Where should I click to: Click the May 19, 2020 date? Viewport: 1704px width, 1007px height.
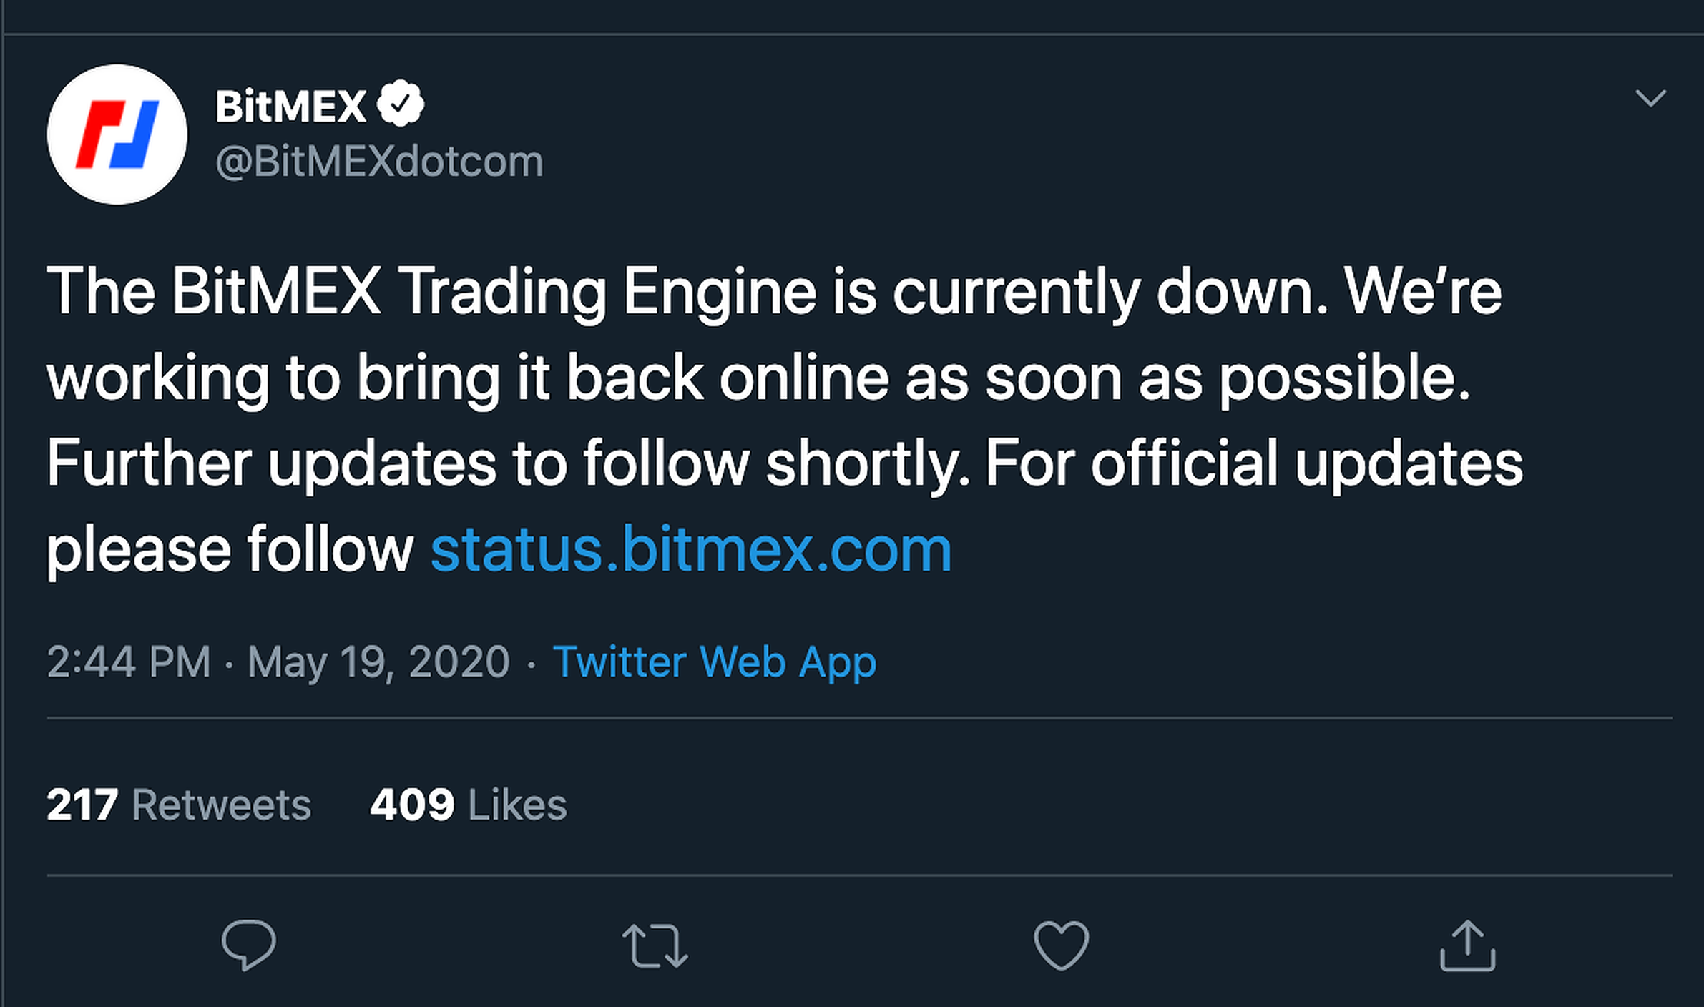pyautogui.click(x=378, y=662)
